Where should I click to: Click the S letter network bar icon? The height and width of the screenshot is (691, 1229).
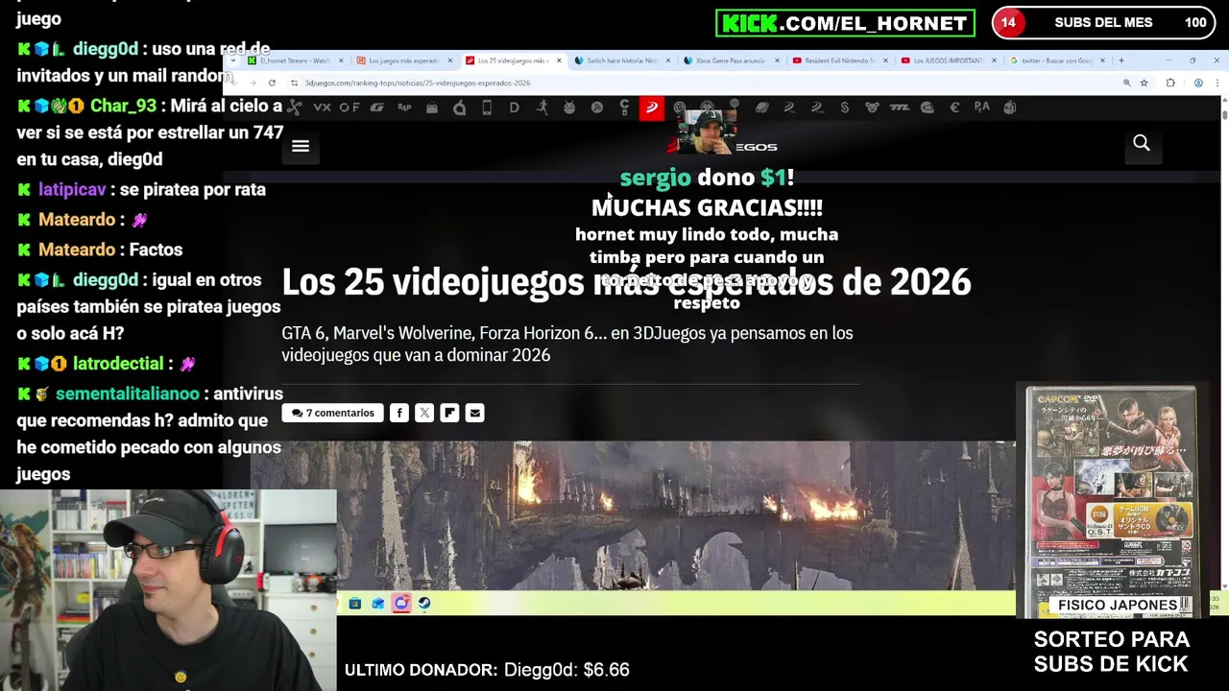(844, 107)
